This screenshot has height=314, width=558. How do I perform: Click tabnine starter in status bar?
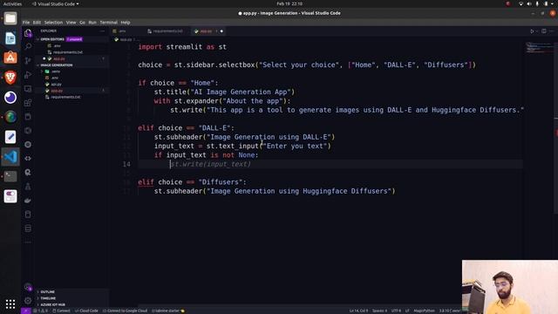pos(168,311)
